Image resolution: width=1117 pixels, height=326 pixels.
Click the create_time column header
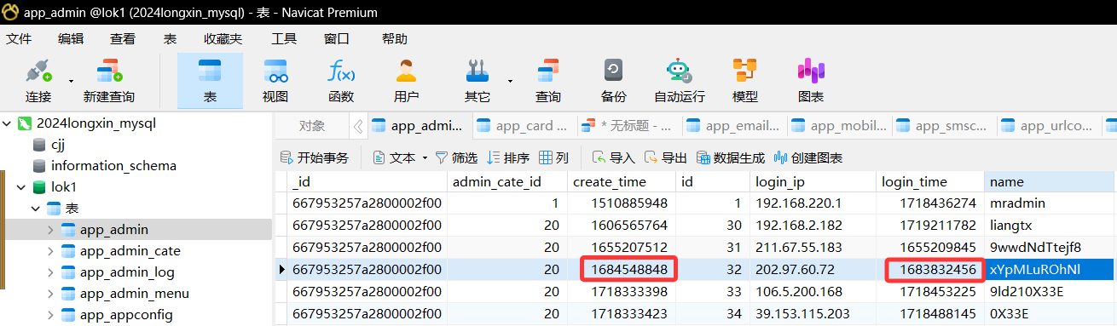coord(622,181)
